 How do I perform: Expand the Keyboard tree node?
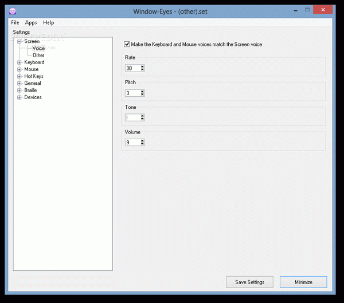click(19, 62)
